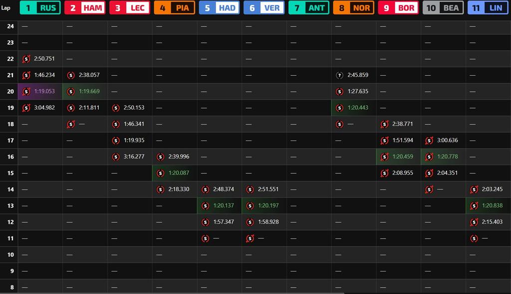Click soft tyre icon beside 2:04.351
This screenshot has height=294, width=511.
429,173
